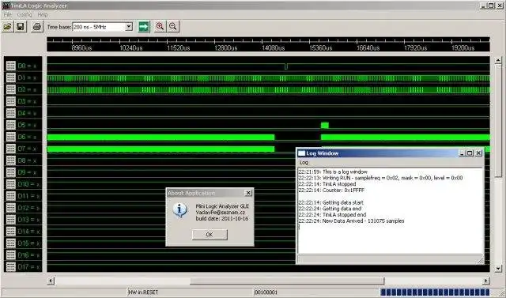Click the resize grip of Log Window

pos(481,261)
